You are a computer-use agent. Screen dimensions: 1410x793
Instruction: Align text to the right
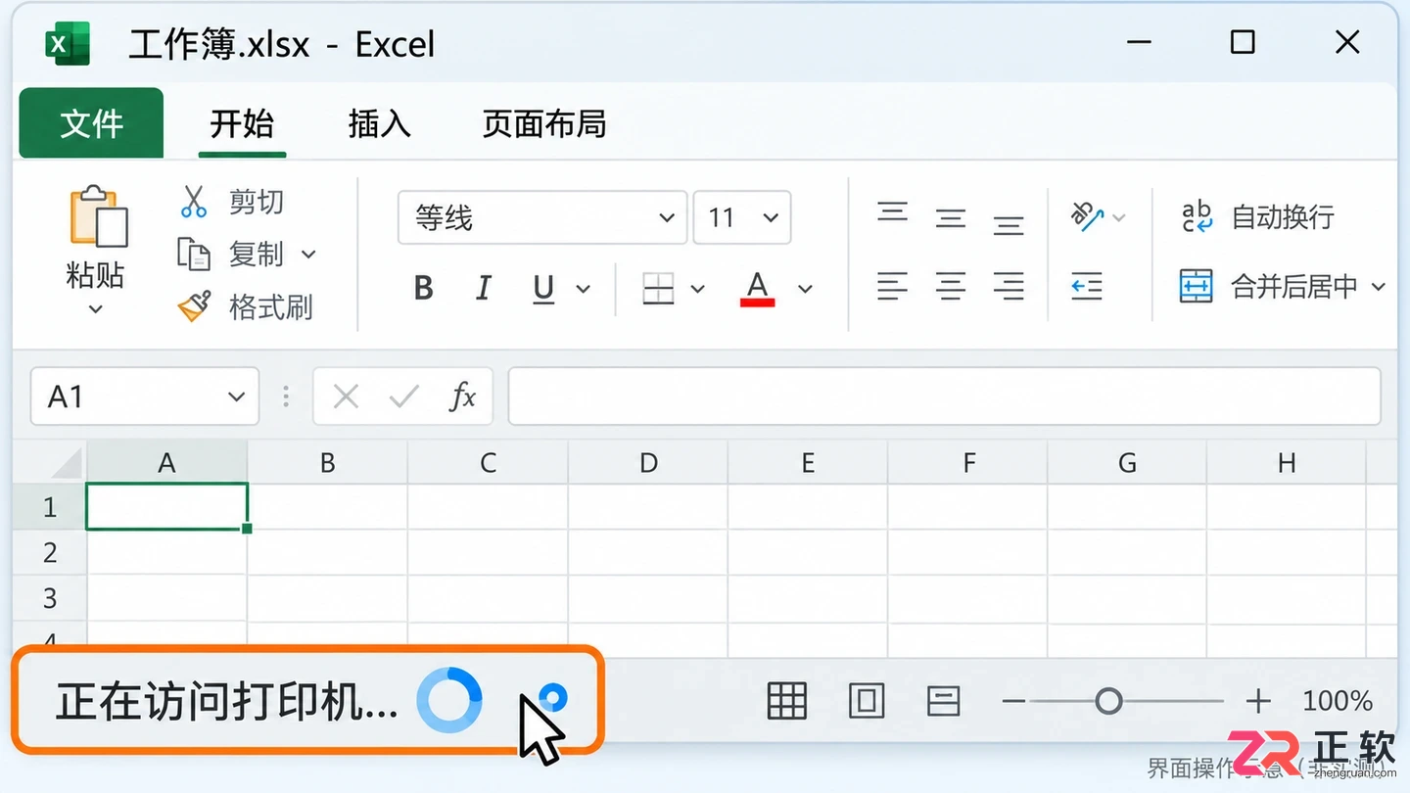[1009, 287]
